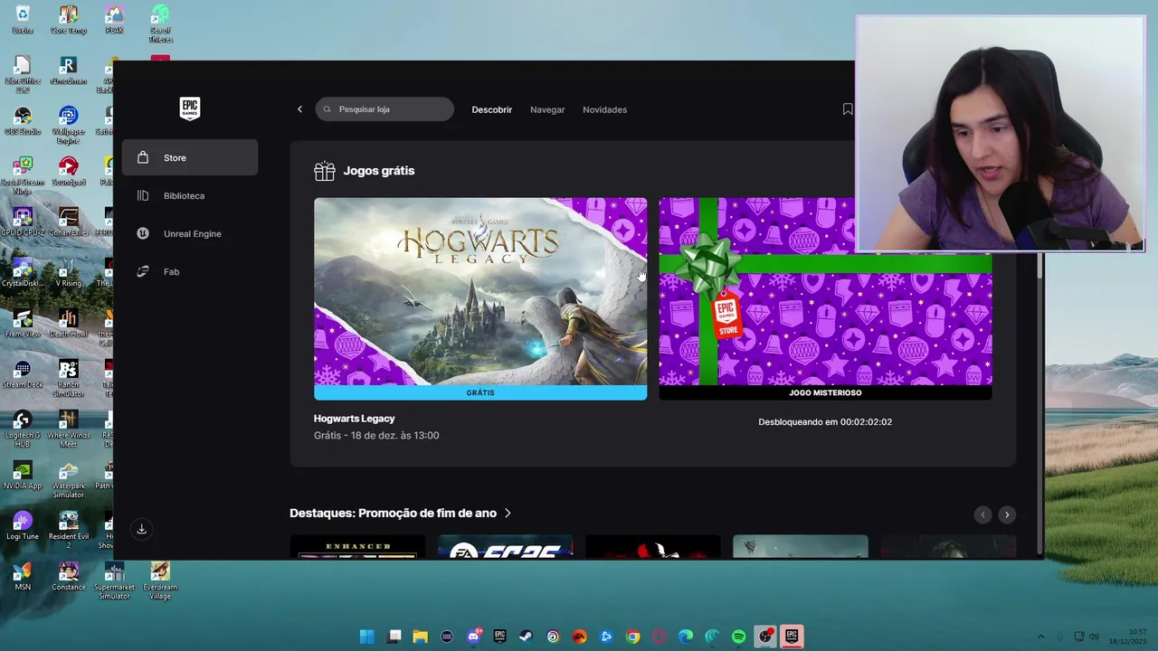The width and height of the screenshot is (1158, 651).
Task: Open the Windows Start menu
Action: [x=367, y=637]
